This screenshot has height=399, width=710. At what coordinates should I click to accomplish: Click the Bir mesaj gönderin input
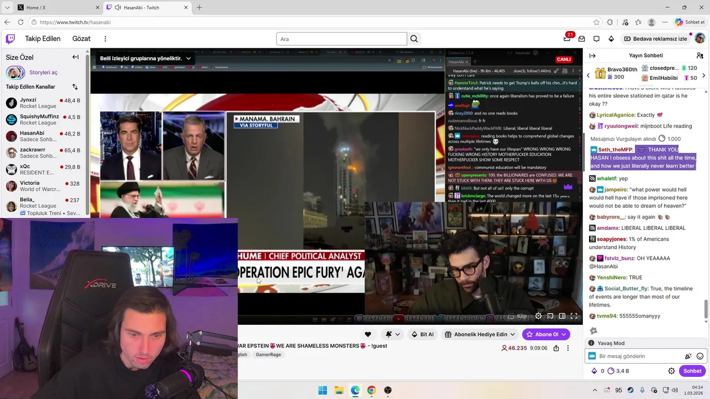tap(638, 356)
